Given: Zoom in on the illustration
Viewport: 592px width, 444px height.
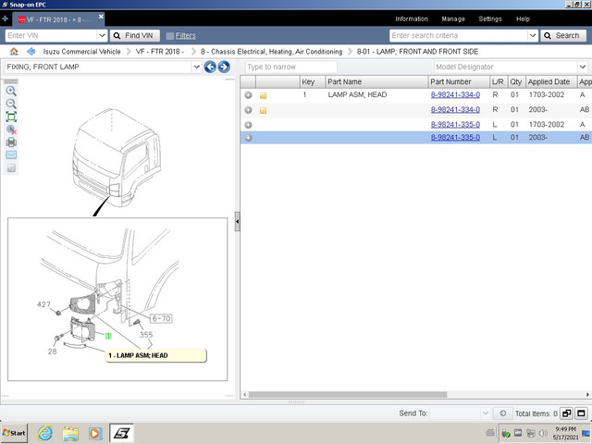Looking at the screenshot, I should click(11, 91).
